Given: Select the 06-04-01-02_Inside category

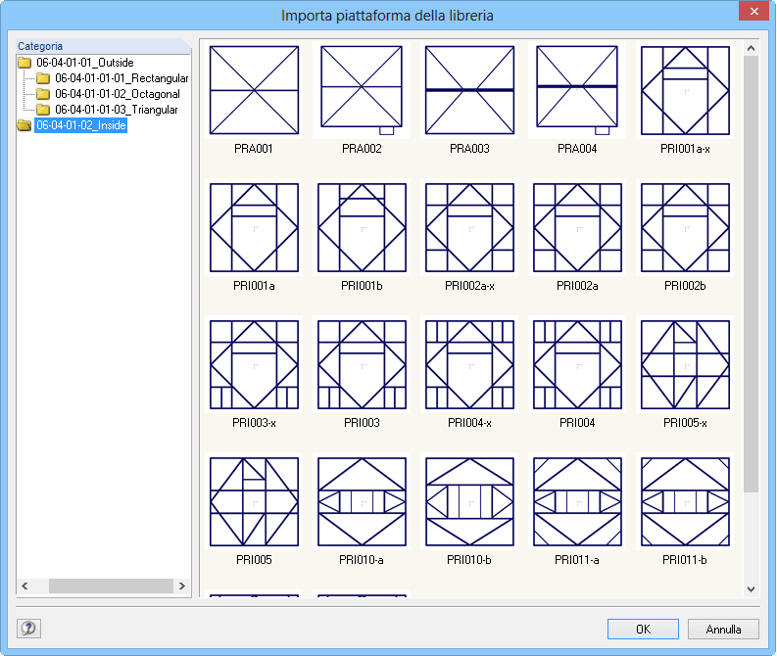Looking at the screenshot, I should [80, 125].
